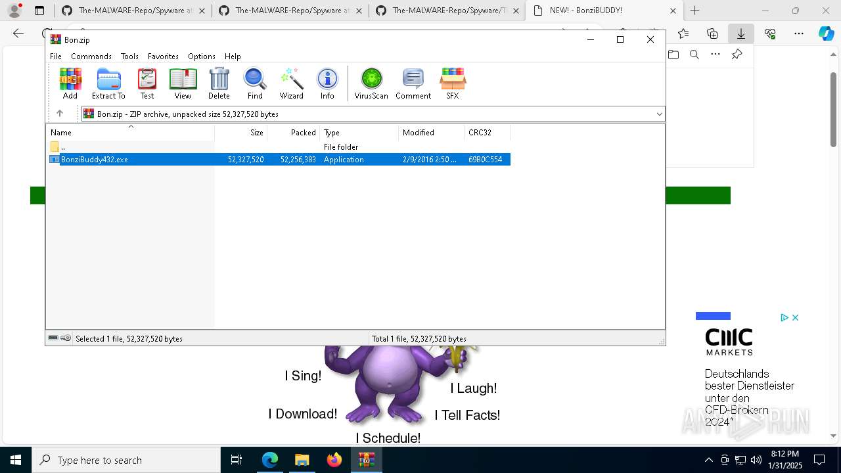Launch the Wizard tool
The image size is (841, 473).
(291, 83)
